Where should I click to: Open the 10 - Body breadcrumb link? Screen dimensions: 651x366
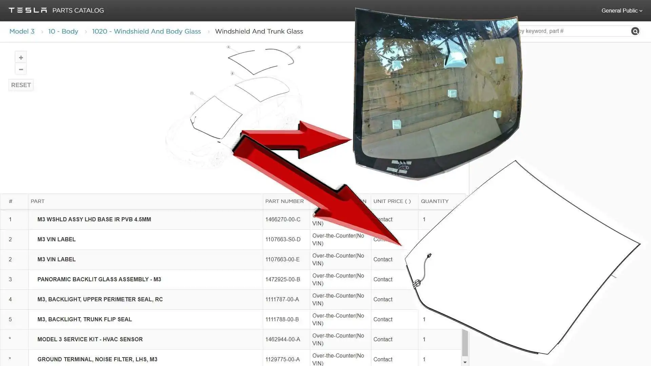point(63,31)
